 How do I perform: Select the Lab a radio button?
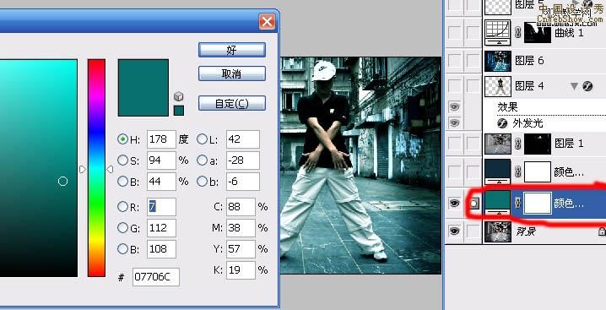pyautogui.click(x=202, y=160)
